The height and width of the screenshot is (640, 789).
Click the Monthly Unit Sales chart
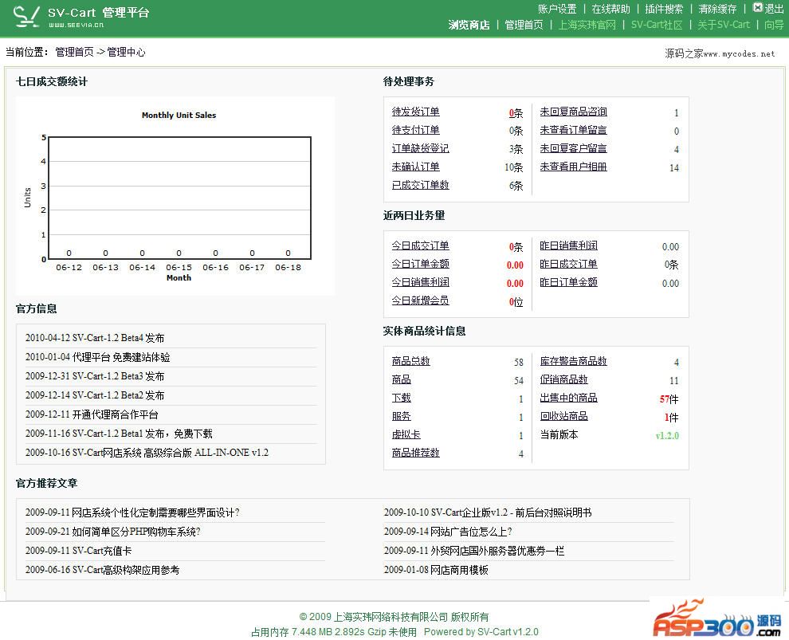pos(175,195)
